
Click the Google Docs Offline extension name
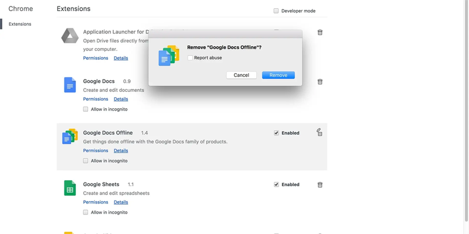click(x=108, y=133)
